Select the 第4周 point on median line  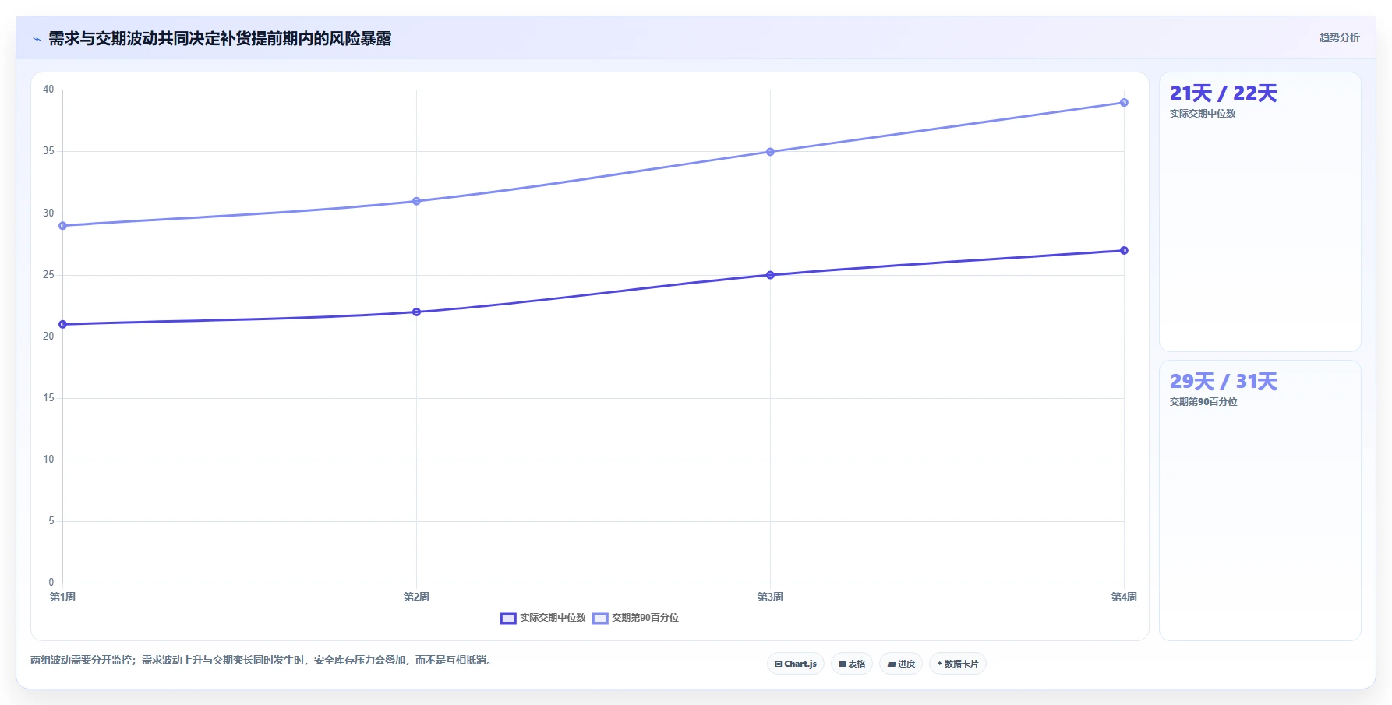[x=1124, y=250]
